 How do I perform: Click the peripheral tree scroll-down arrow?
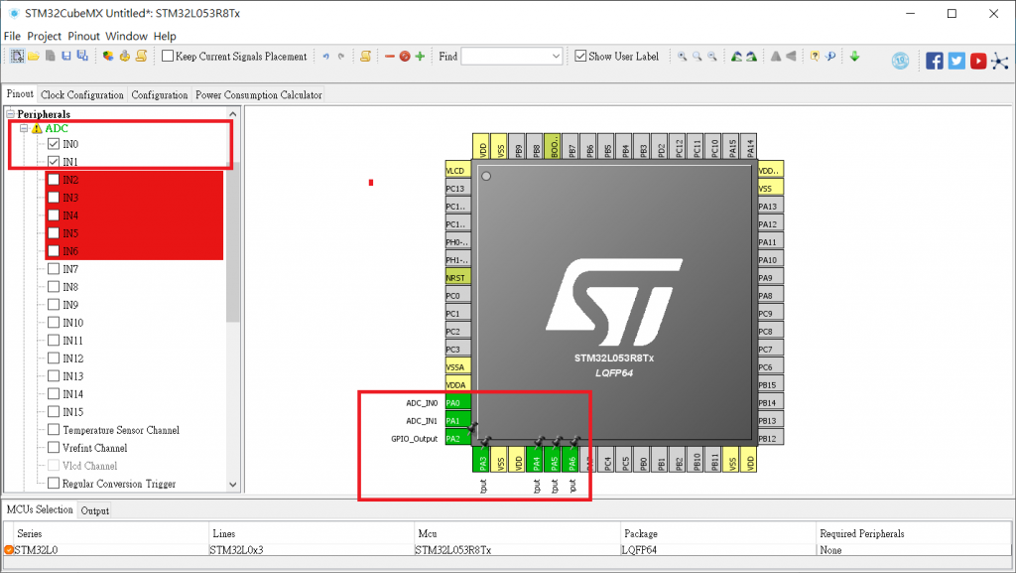pos(233,485)
